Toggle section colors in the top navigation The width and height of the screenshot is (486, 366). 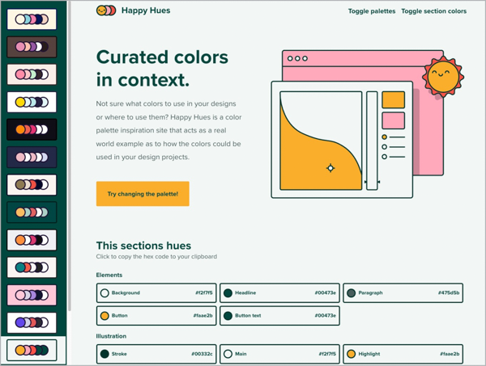(433, 11)
